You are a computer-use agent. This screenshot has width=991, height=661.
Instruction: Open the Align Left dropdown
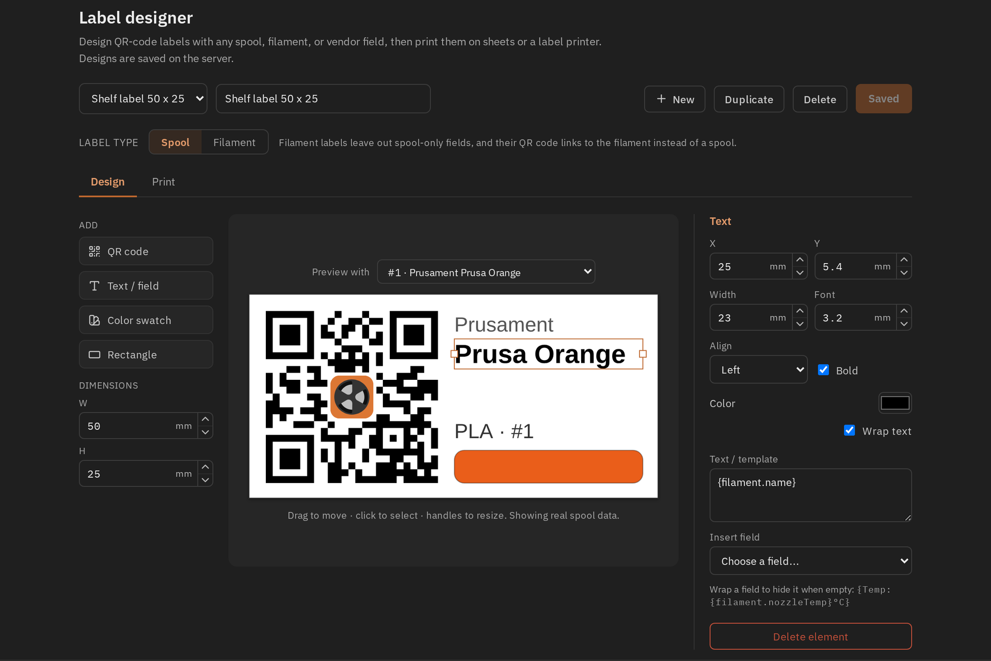[x=758, y=369]
